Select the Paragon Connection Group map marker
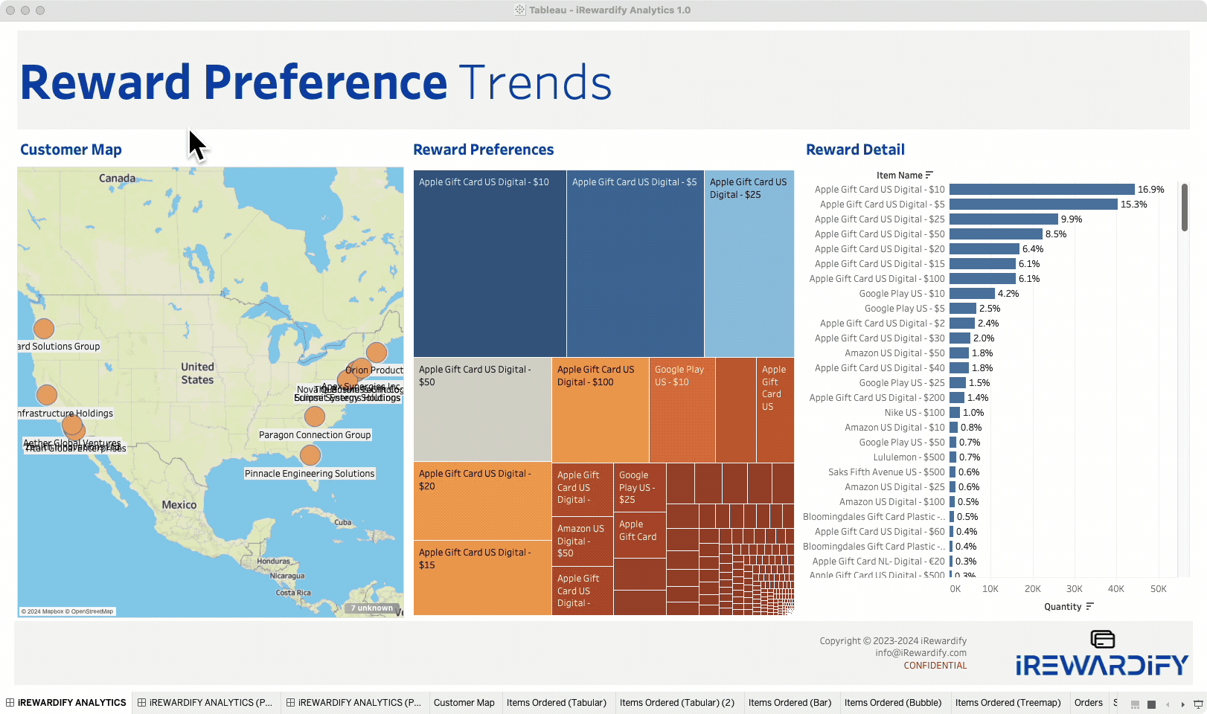1207x714 pixels. tap(315, 416)
